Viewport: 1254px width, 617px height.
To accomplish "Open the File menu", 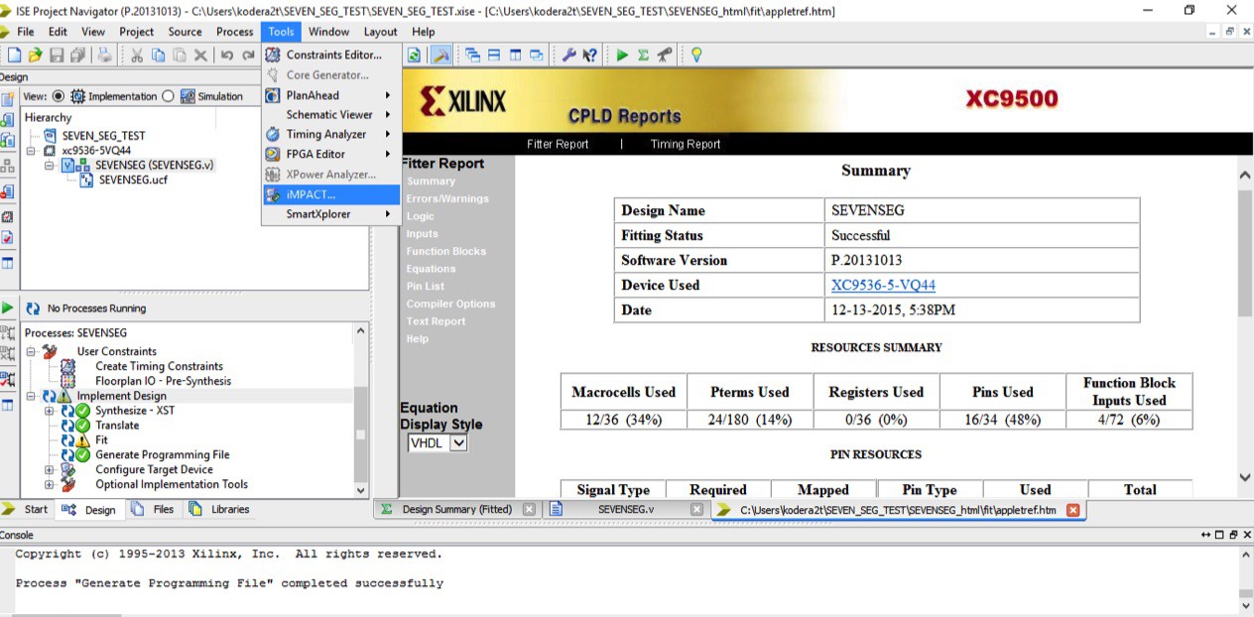I will coord(26,32).
